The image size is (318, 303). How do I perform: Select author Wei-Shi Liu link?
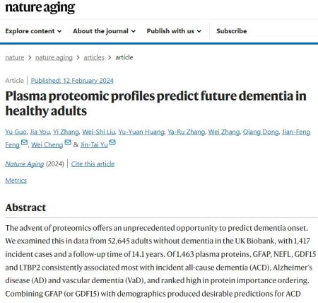[x=98, y=132]
